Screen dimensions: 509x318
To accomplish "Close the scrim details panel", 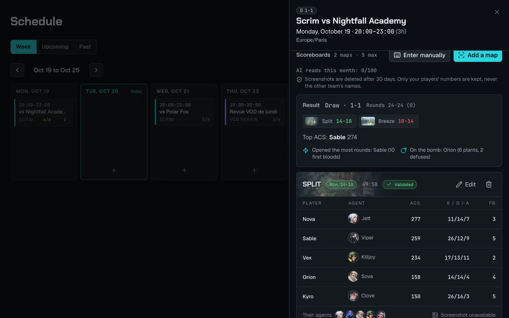I will click(x=497, y=12).
